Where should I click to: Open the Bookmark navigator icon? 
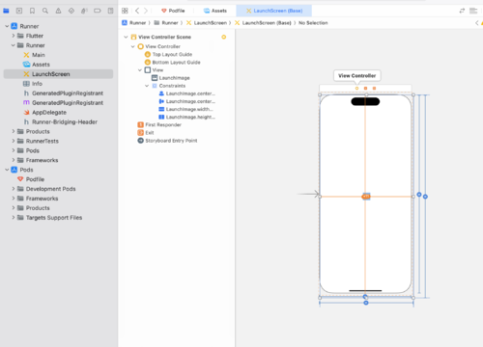(x=32, y=11)
